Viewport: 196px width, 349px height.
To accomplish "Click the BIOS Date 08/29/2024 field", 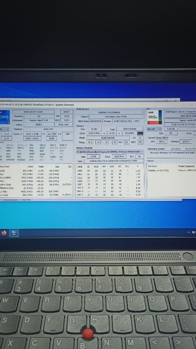I will (x=96, y=121).
